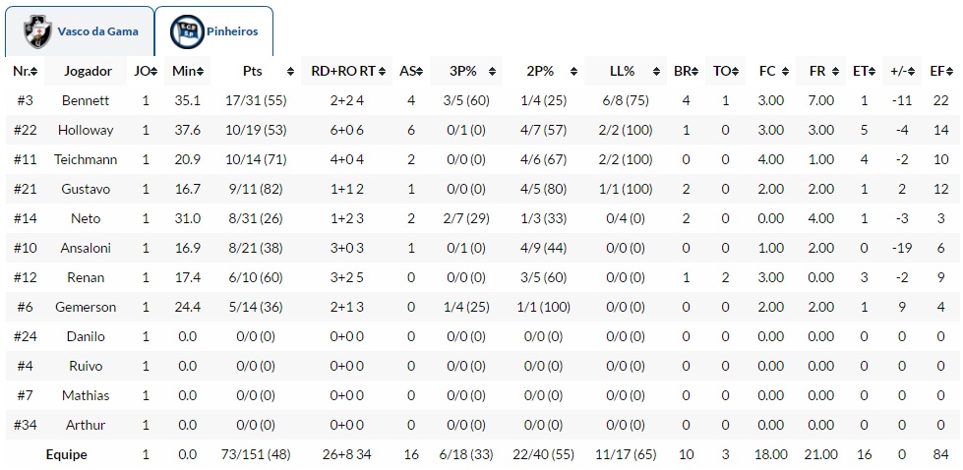Screen dimensions: 963x470
Task: Sort table by Nr. column arrows
Action: point(34,72)
